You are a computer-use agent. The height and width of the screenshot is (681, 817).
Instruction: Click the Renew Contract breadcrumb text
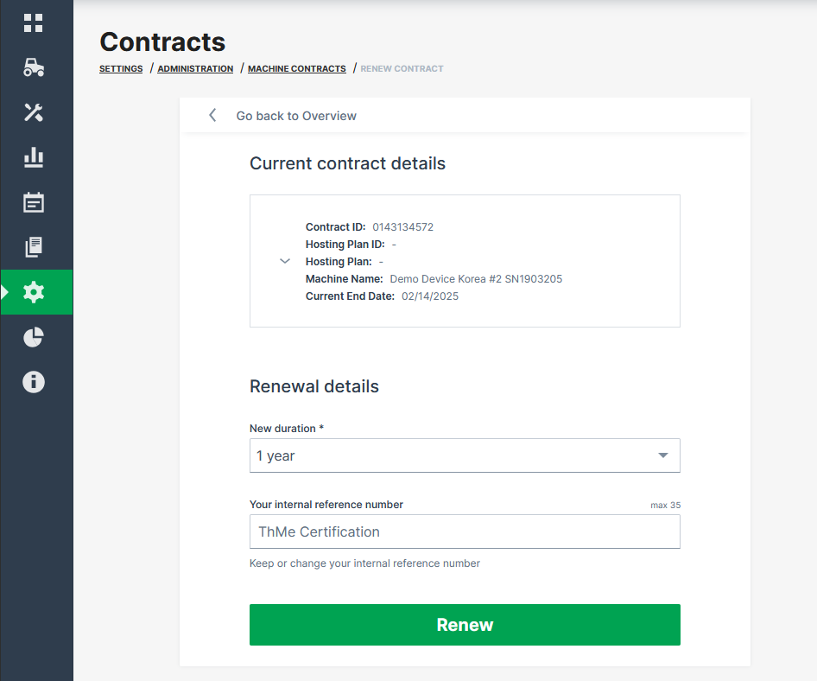[402, 69]
